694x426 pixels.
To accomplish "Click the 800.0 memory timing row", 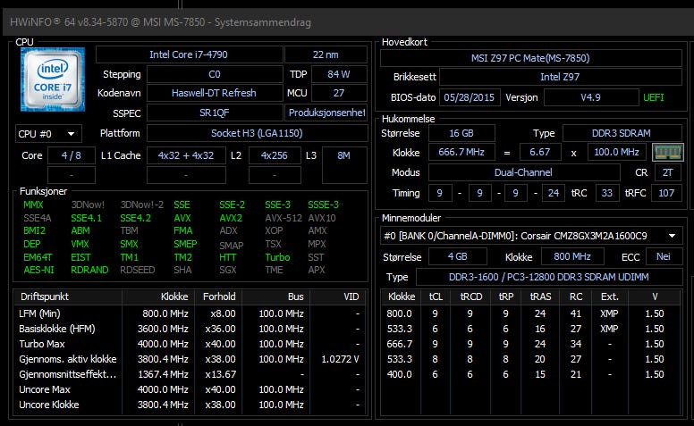I will 530,313.
